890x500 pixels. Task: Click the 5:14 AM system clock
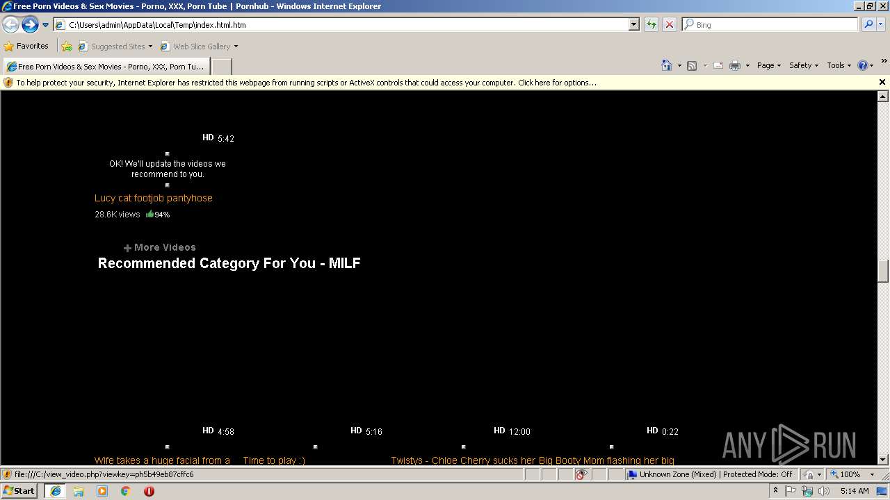[855, 491]
